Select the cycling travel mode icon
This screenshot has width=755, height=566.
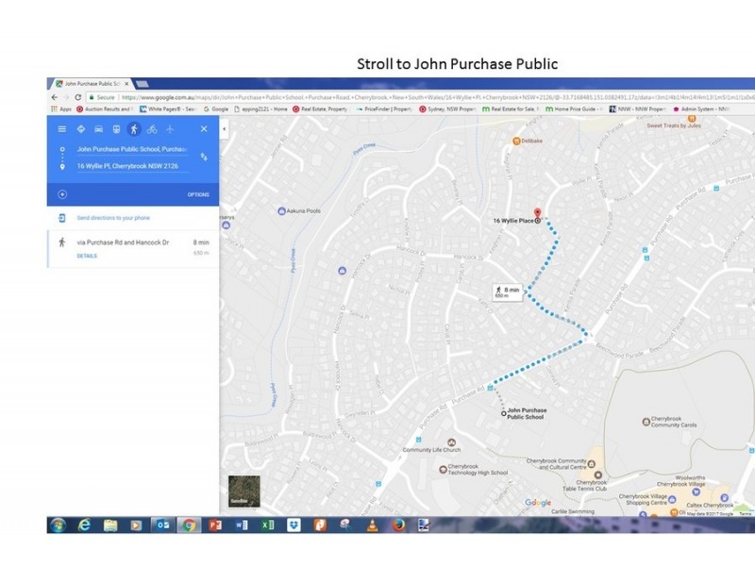pos(152,128)
